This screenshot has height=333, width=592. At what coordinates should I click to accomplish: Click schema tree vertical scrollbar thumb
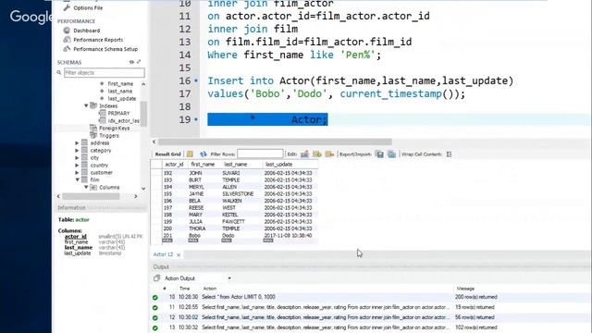pyautogui.click(x=143, y=113)
